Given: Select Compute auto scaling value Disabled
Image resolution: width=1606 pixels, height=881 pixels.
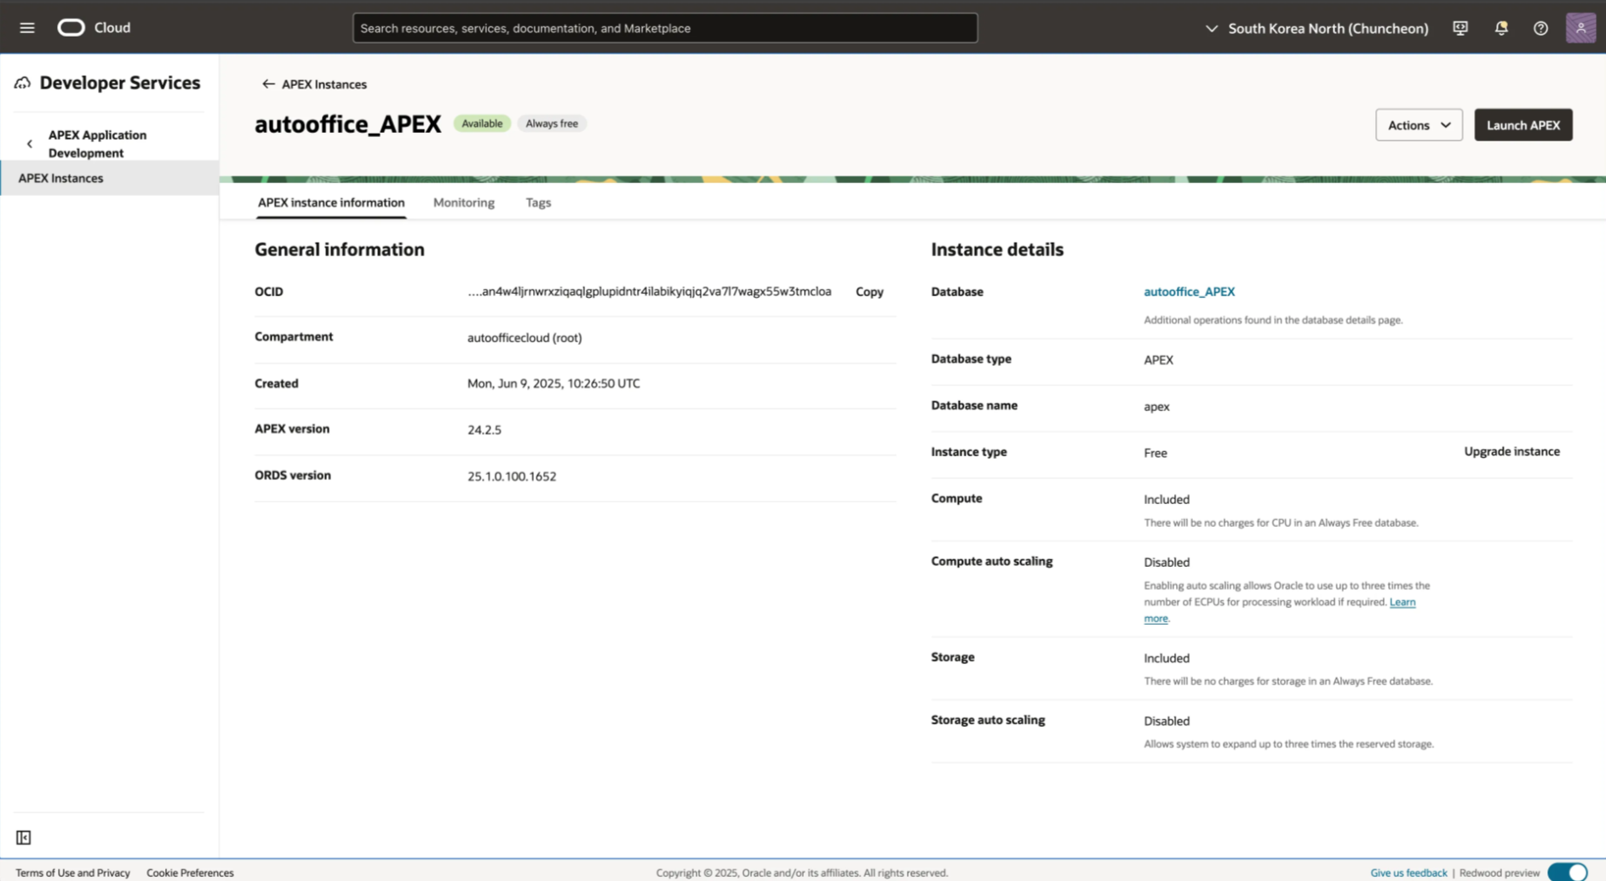Looking at the screenshot, I should click(x=1166, y=563).
